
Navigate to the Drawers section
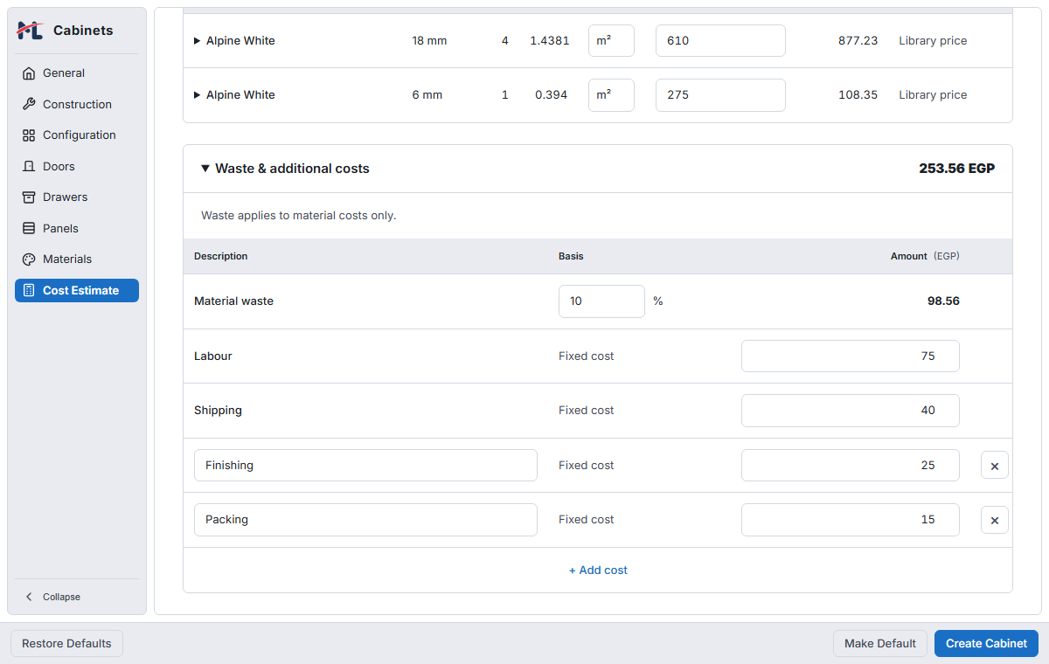77,197
